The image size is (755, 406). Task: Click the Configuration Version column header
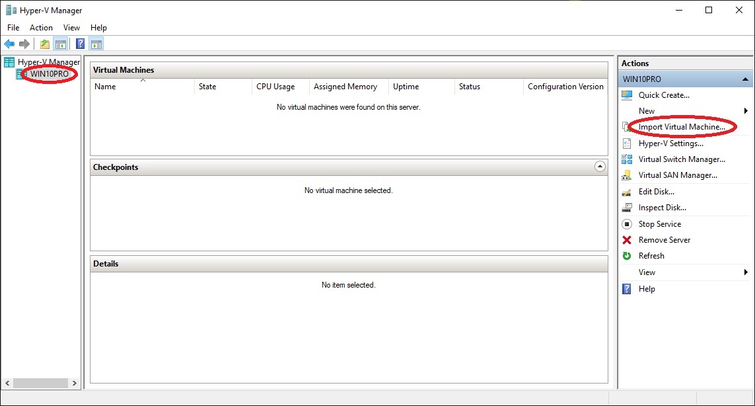[566, 87]
